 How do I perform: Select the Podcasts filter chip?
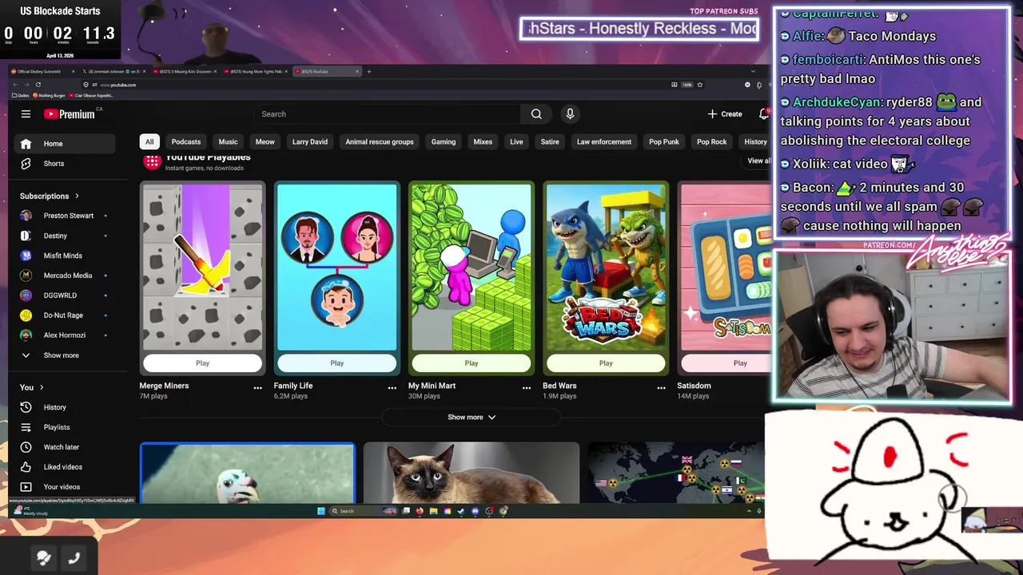(186, 141)
